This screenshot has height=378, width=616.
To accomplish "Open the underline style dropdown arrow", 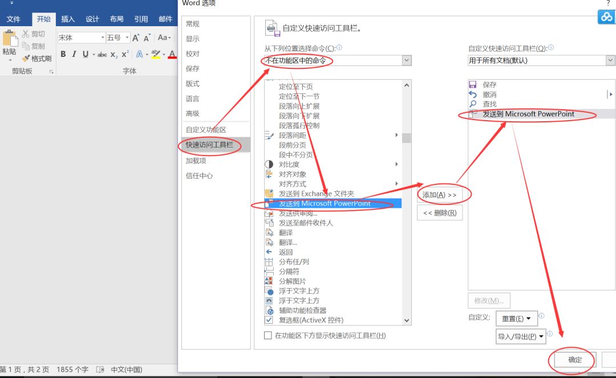I will click(x=94, y=55).
